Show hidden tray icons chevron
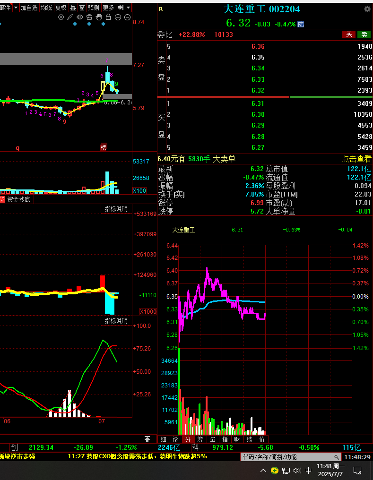This screenshot has width=373, height=480. click(263, 471)
